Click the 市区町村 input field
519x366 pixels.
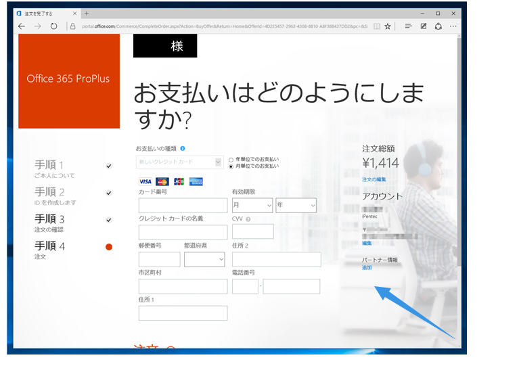point(183,287)
